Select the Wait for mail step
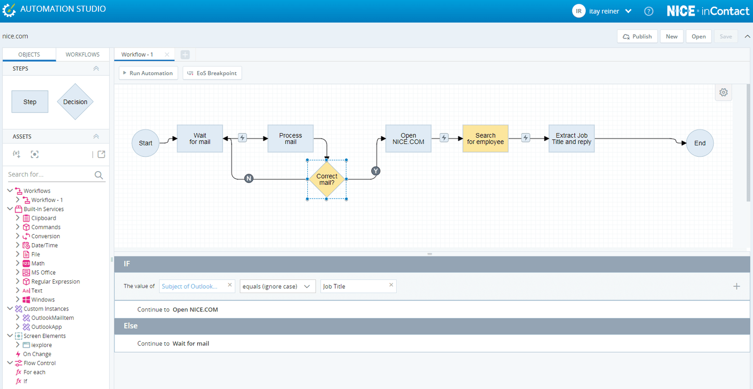The height and width of the screenshot is (389, 753). [200, 138]
